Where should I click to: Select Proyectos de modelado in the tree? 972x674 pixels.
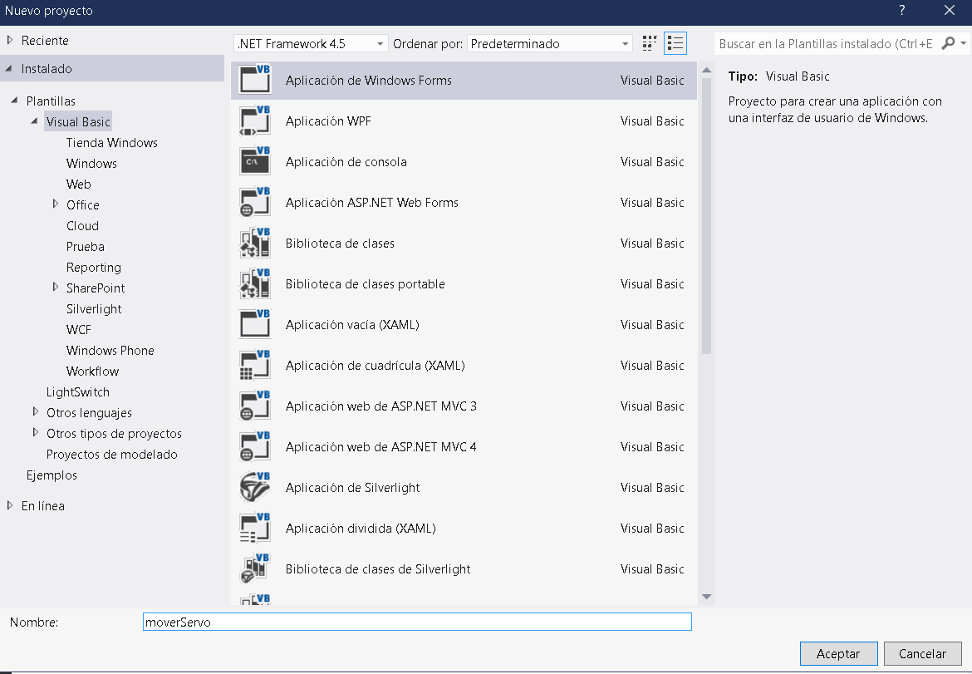point(111,455)
